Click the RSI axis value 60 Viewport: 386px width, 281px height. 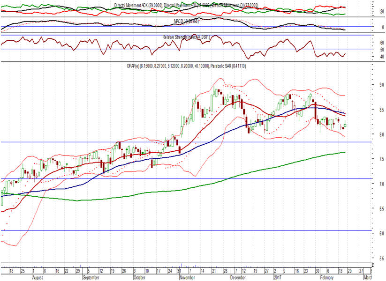(x=382, y=43)
